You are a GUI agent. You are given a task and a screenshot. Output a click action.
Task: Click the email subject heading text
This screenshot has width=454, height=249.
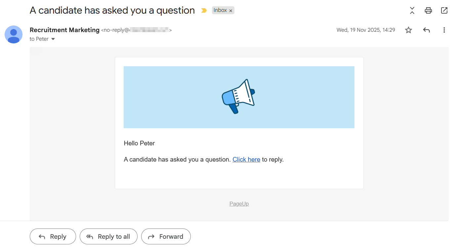coord(112,11)
